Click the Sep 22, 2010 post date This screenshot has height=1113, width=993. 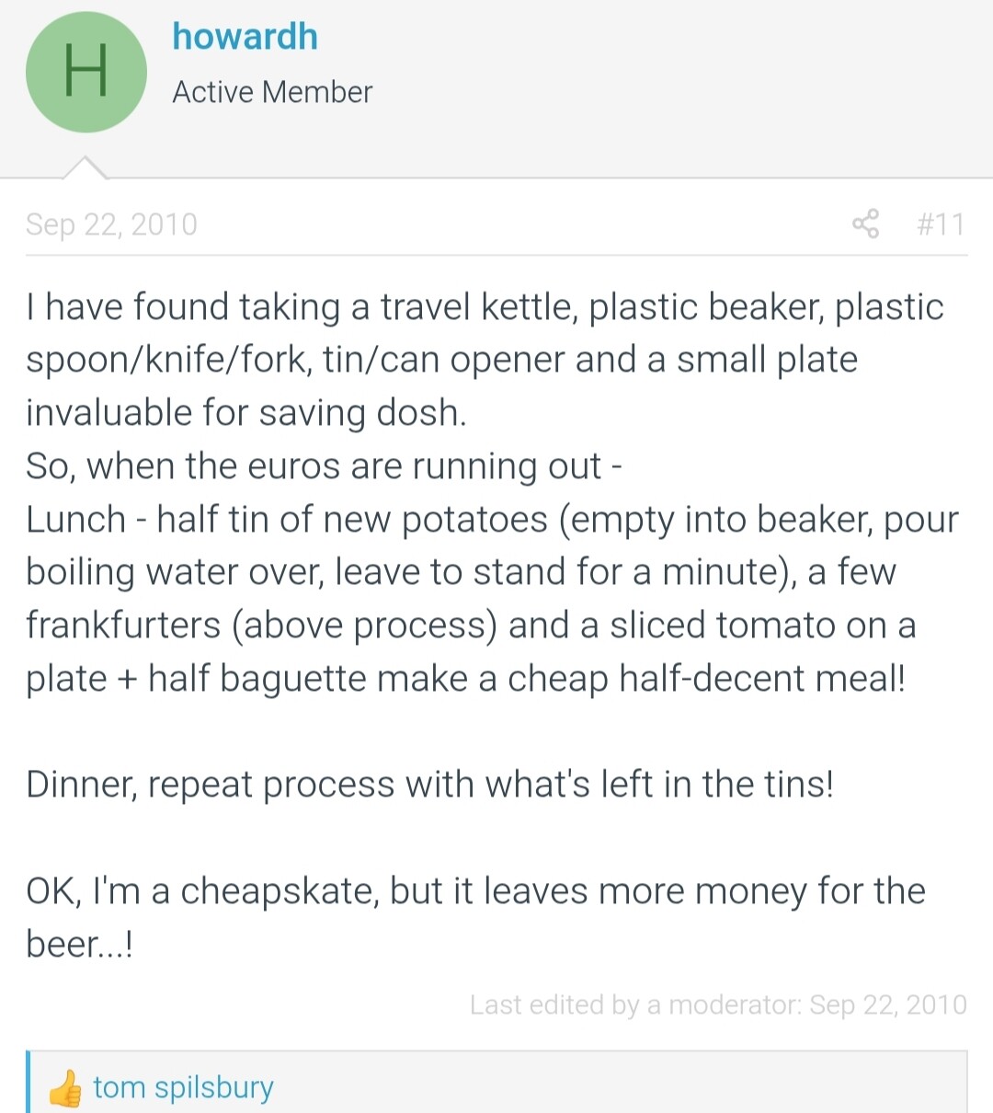click(111, 224)
